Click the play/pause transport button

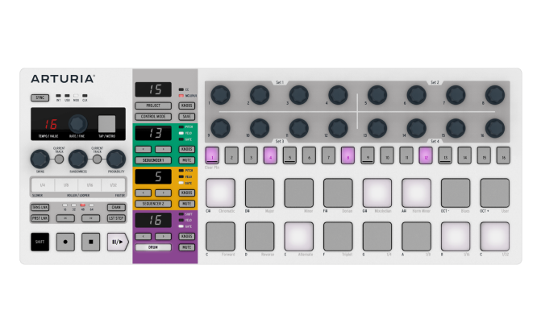118,242
